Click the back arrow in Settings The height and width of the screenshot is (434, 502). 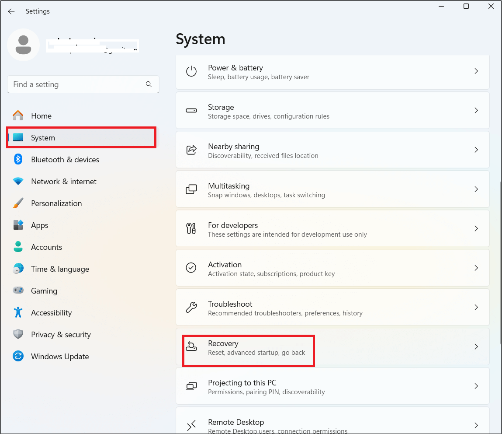click(11, 11)
